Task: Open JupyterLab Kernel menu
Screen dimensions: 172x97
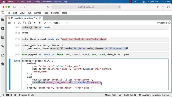Action: 37,13
